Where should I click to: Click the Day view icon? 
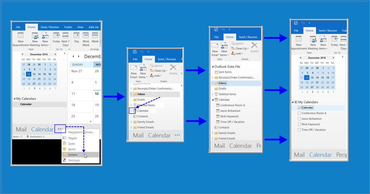point(77,37)
